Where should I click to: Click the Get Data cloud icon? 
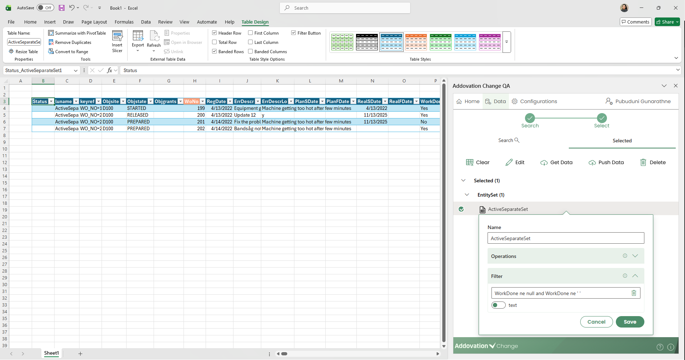[544, 163]
